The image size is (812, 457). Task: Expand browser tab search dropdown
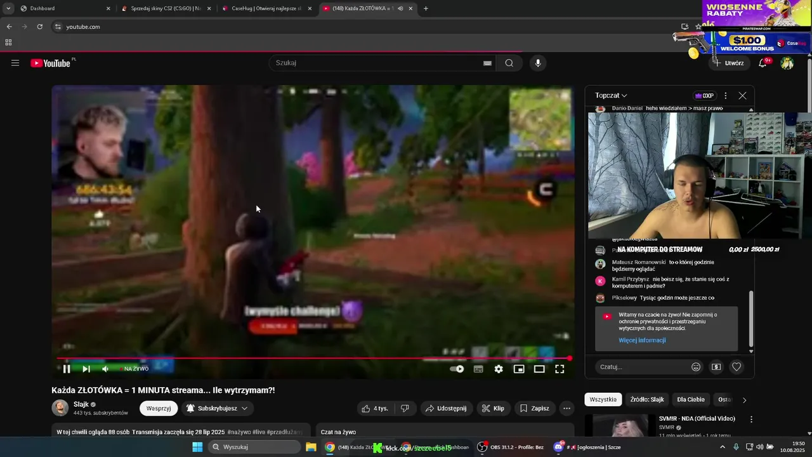click(x=8, y=8)
